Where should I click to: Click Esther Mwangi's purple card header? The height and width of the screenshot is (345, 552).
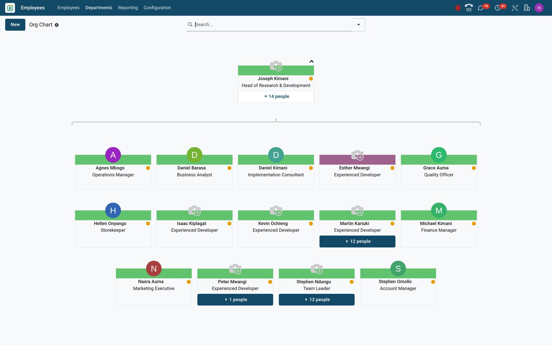(x=357, y=160)
